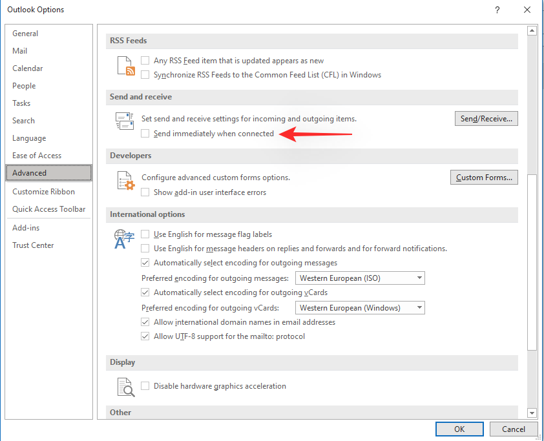Toggle Show add-in user interface errors

(145, 192)
